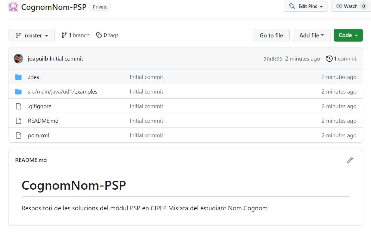Expand the Edit Pins menu
371x235 pixels.
(306, 6)
